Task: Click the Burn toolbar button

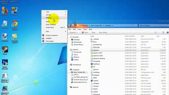Action: coord(93,32)
